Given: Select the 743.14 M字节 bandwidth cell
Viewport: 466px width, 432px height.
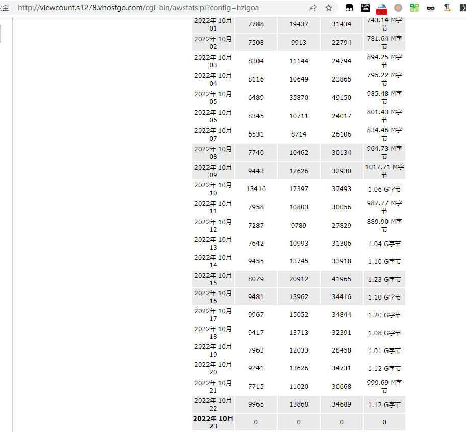Looking at the screenshot, I should tap(384, 24).
